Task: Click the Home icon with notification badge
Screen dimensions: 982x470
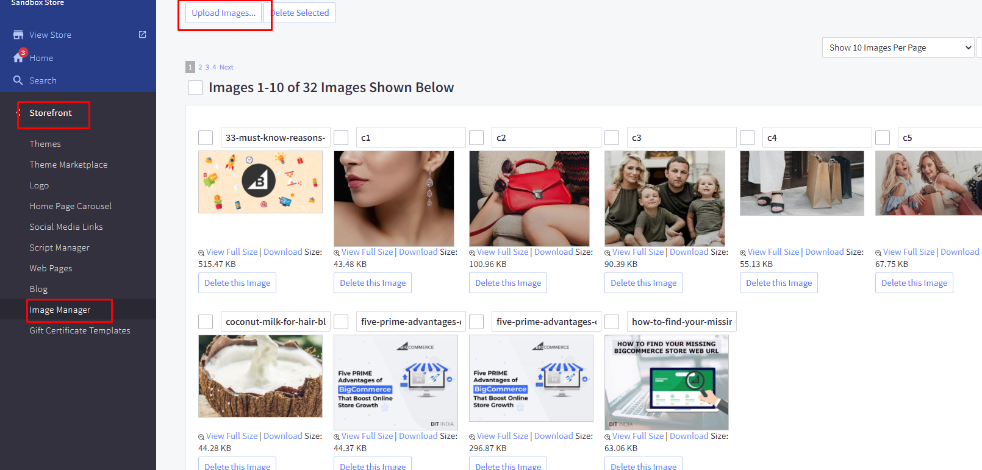Action: pos(19,57)
